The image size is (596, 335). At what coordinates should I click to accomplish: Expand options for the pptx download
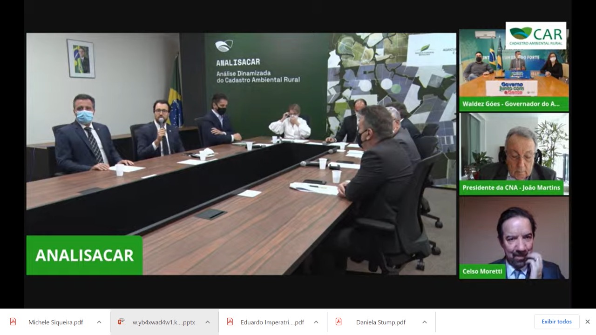tap(208, 322)
